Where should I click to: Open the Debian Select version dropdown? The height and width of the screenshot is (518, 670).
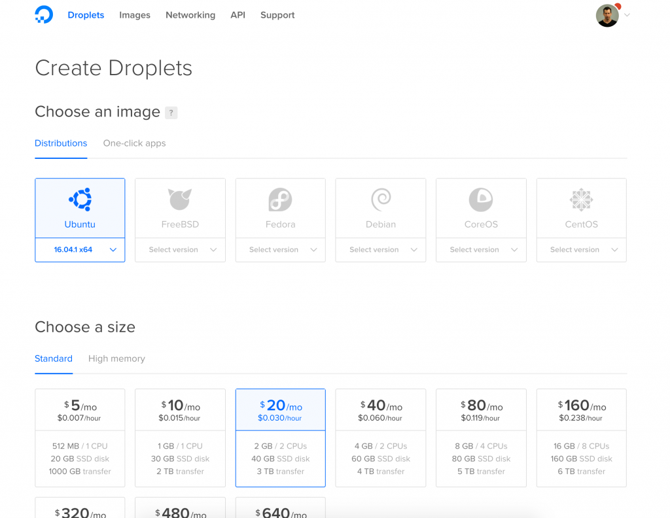(381, 250)
